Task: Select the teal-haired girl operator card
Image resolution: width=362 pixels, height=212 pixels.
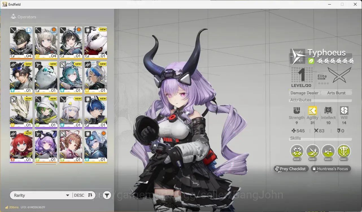Action: [x=71, y=78]
